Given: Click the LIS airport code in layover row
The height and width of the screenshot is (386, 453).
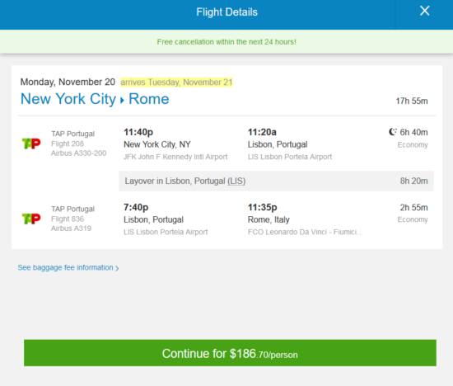Looking at the screenshot, I should (236, 181).
